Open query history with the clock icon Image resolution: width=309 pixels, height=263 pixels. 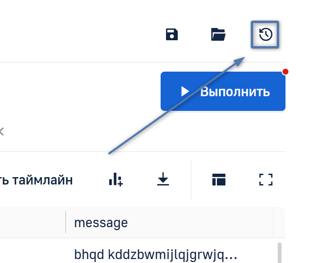[x=265, y=34]
